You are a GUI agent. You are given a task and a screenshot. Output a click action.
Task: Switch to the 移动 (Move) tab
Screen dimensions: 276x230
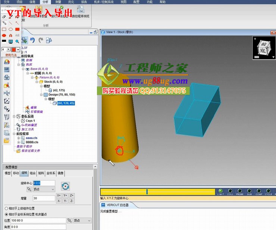[x=16, y=173]
